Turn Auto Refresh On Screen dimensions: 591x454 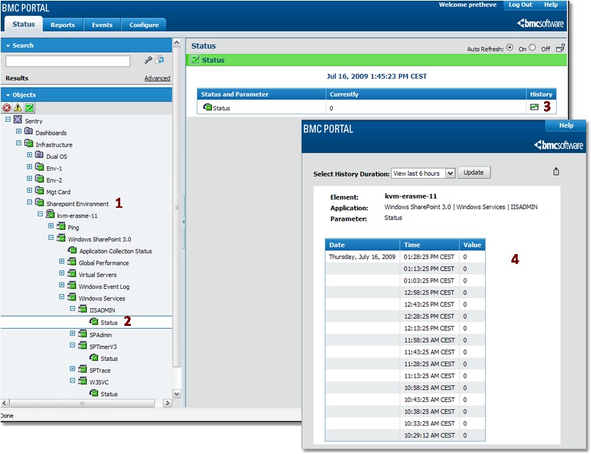510,48
